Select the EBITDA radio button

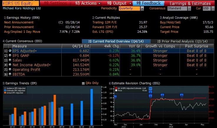click(10, 74)
